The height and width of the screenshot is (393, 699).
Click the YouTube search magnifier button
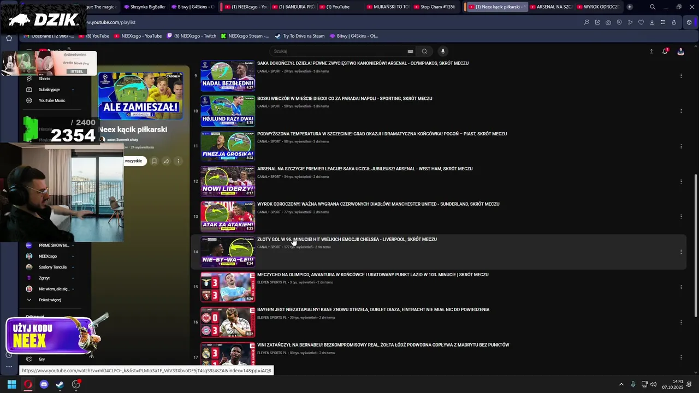pyautogui.click(x=424, y=51)
